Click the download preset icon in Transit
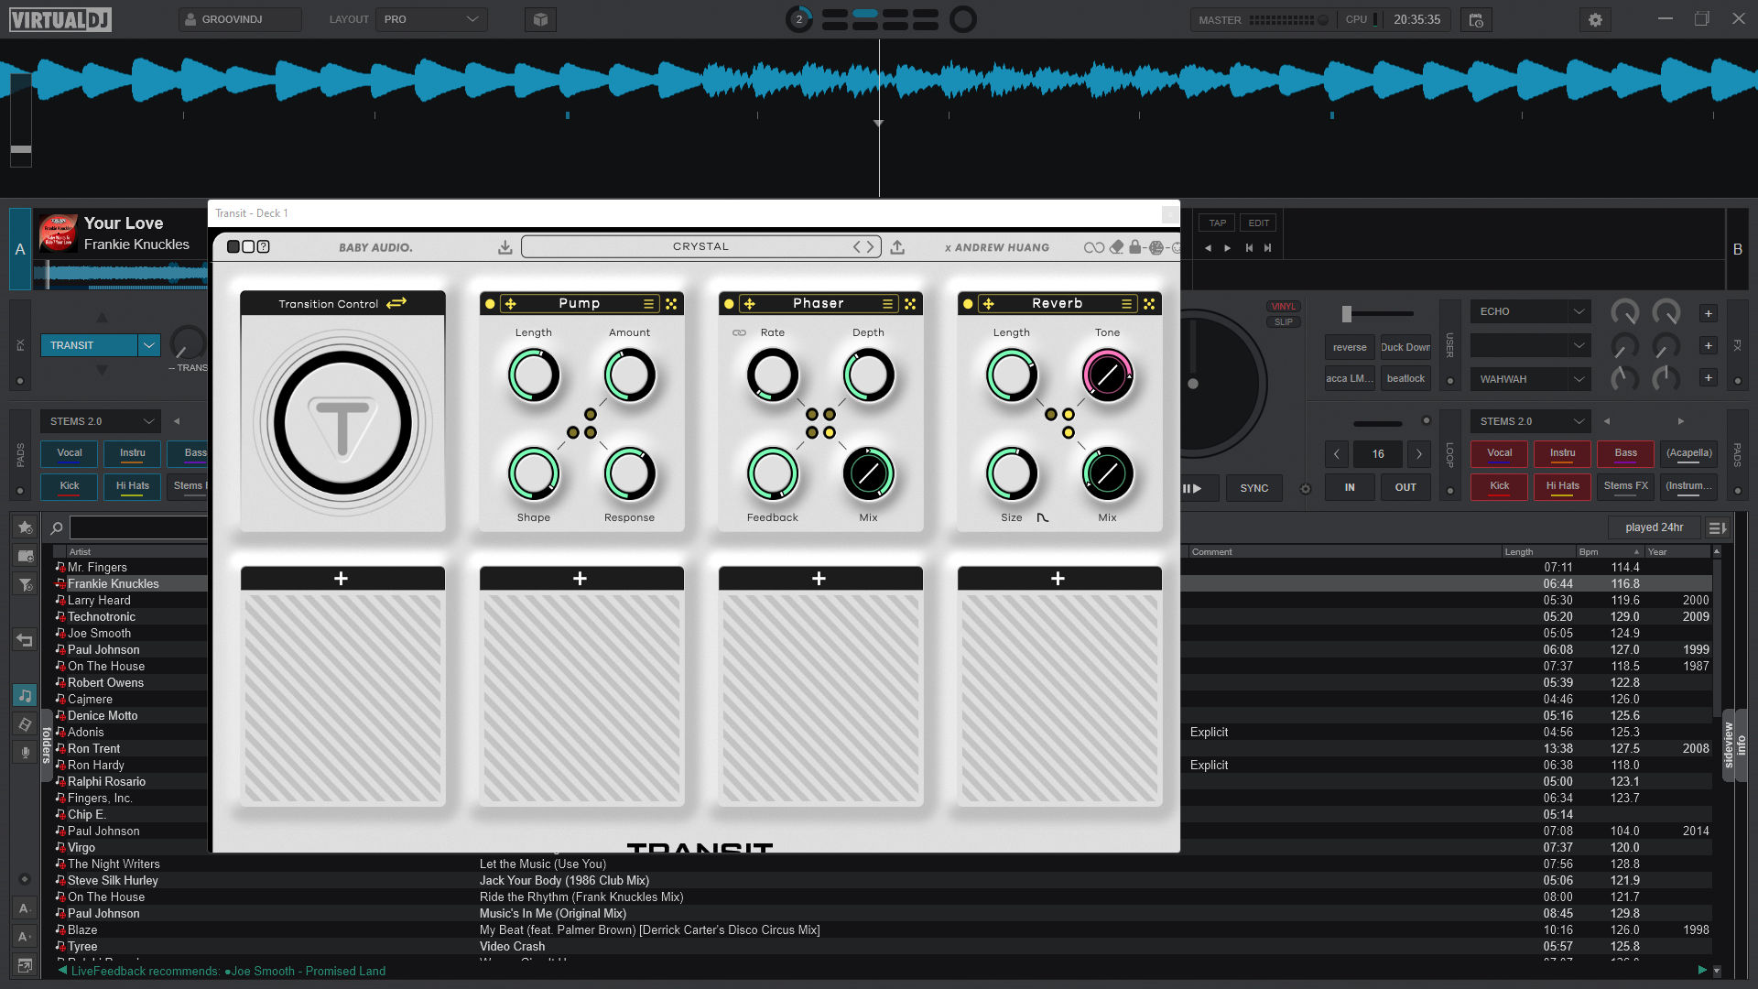1758x989 pixels. tap(505, 247)
